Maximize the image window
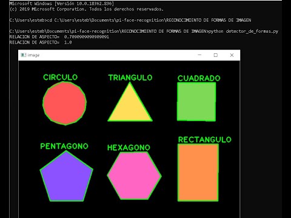The width and height of the screenshot is (291, 218). pyautogui.click(x=216, y=55)
